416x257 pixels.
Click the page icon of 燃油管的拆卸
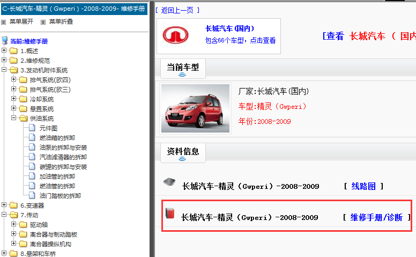coord(32,186)
